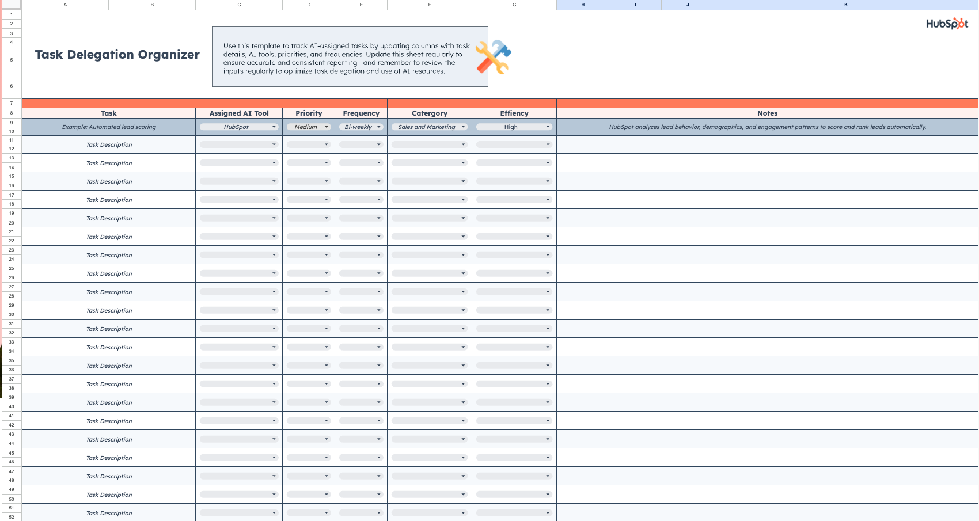Select the Efficiency column header
Viewport: 979px width, 521px height.
click(514, 113)
